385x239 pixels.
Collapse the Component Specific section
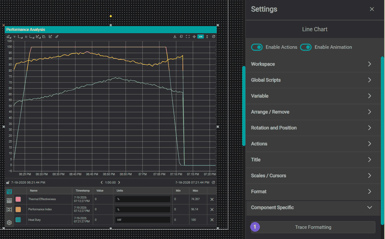tap(313, 207)
